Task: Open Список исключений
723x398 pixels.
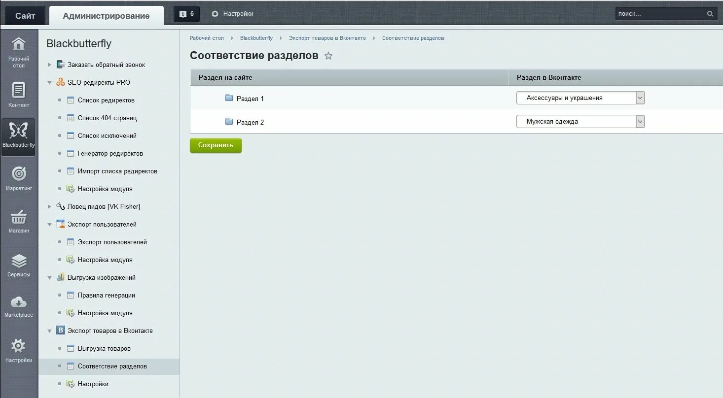Action: click(x=107, y=135)
